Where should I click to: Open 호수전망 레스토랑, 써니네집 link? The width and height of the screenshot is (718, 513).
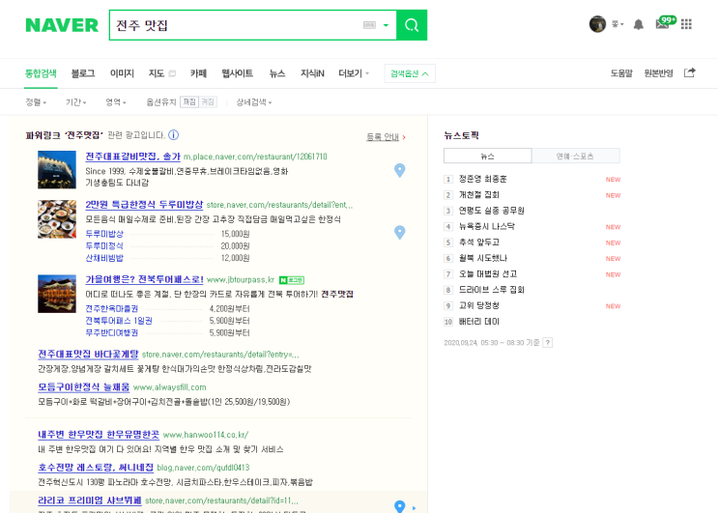(x=96, y=468)
